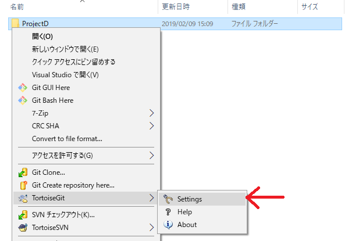
Task: Click the About info icon
Action: (168, 225)
